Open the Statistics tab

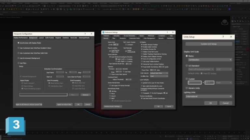click(x=65, y=38)
